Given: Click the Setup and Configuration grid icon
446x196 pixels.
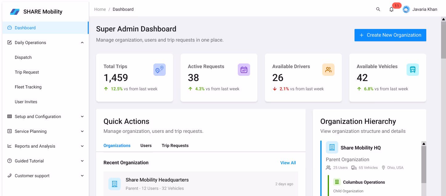Looking at the screenshot, I should point(9,116).
